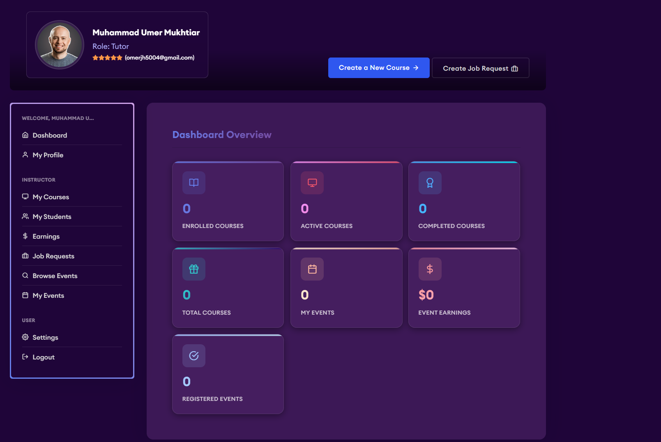
Task: Click the REGISTERED EVENTS label
Action: 212,399
